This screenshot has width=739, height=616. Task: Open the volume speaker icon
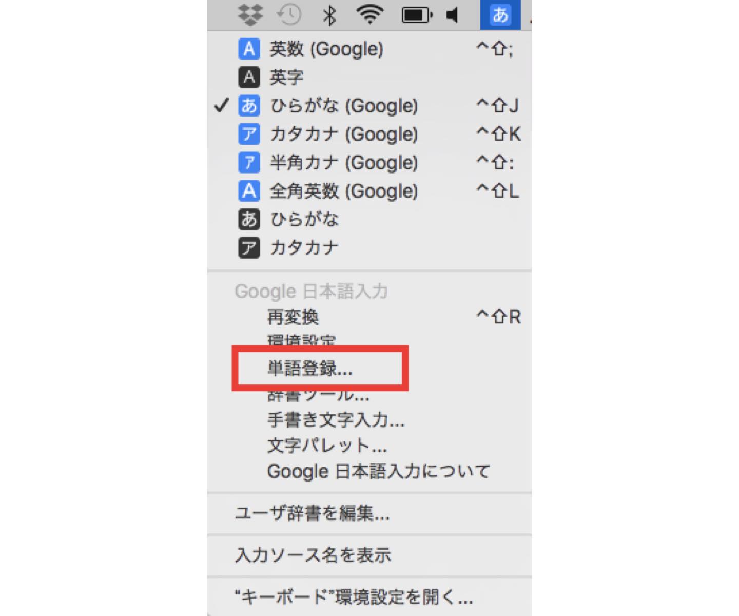(x=452, y=15)
